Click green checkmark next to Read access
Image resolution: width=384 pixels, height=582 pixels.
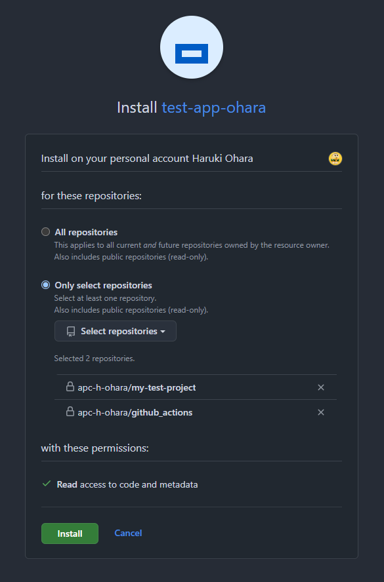pyautogui.click(x=47, y=484)
